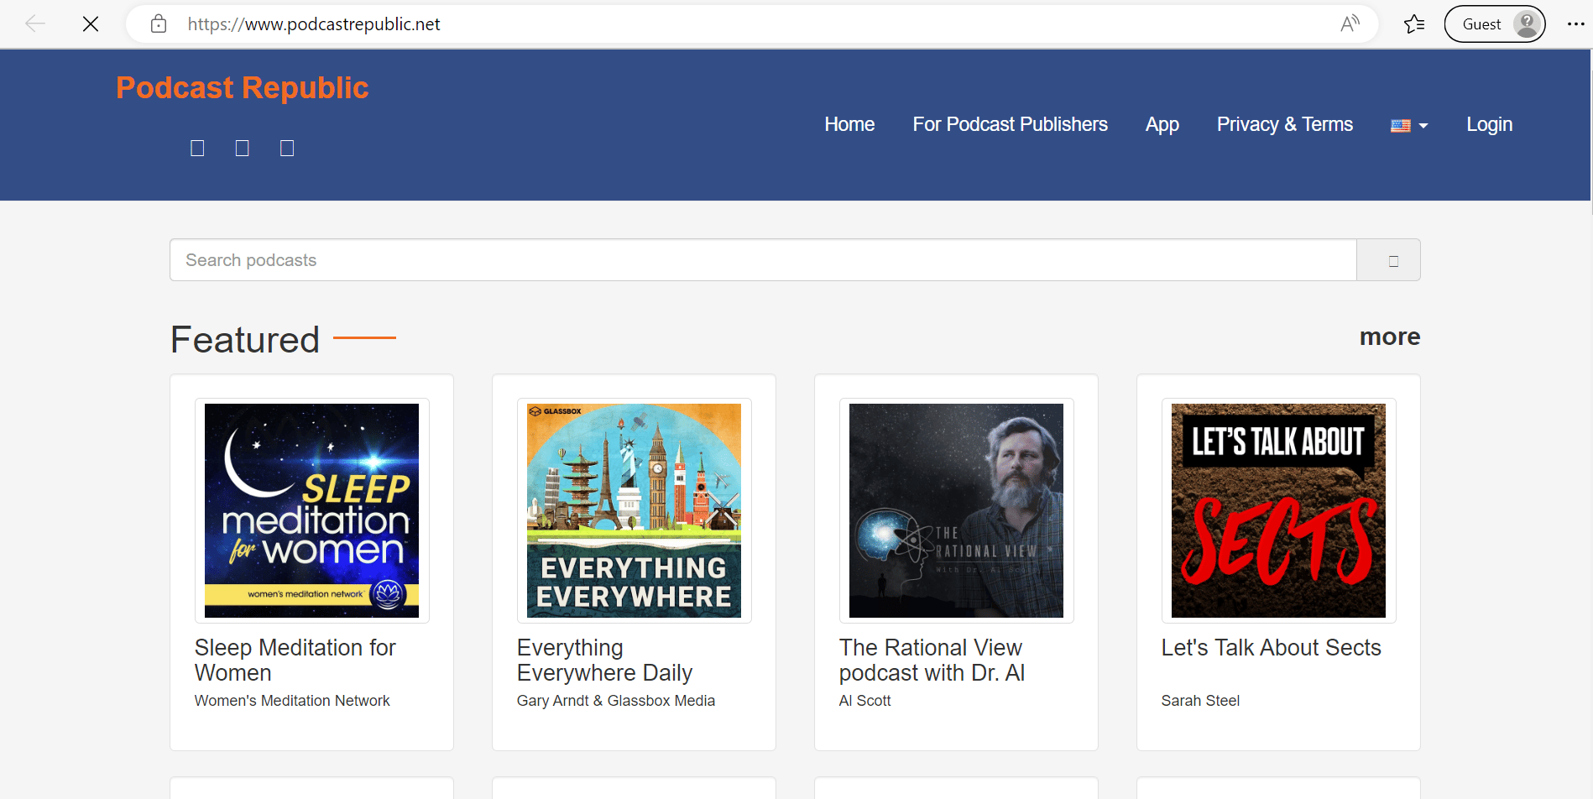Open The Rational View cover art
This screenshot has height=799, width=1593.
957,510
